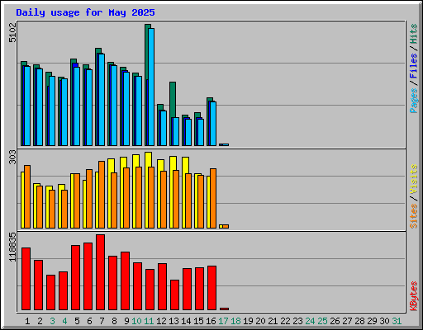The width and height of the screenshot is (423, 330).
Task: Click the Hits legend label
Action: (414, 34)
